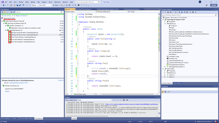The width and height of the screenshot is (219, 123).
Task: Click Add to Source Control in status bar
Action: pyautogui.click(x=204, y=122)
